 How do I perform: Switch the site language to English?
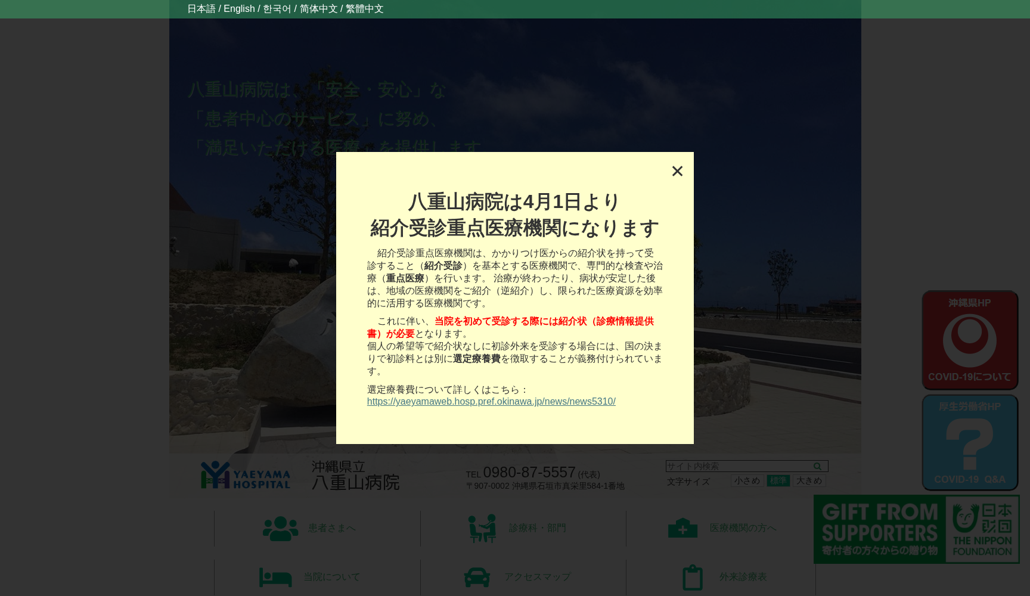[239, 8]
